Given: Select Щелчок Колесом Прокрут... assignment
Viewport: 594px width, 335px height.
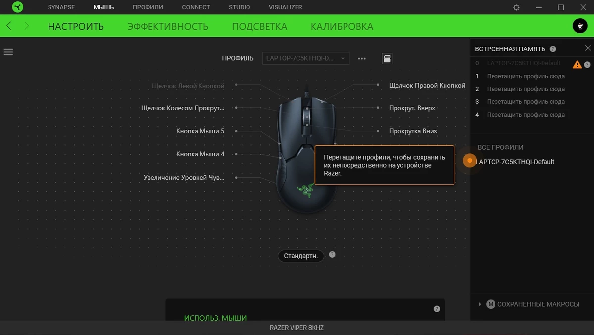Looking at the screenshot, I should coord(183,108).
